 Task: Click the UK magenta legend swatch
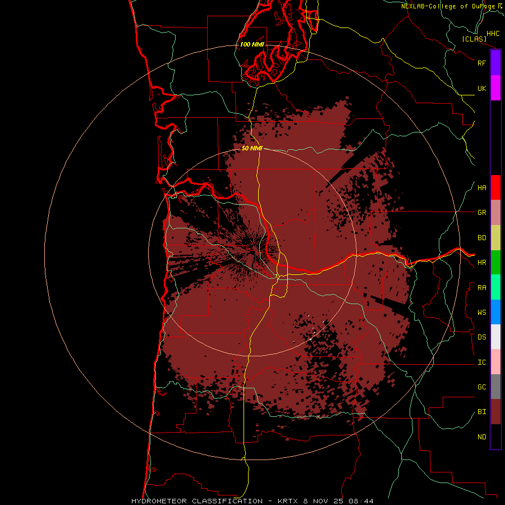pos(495,88)
